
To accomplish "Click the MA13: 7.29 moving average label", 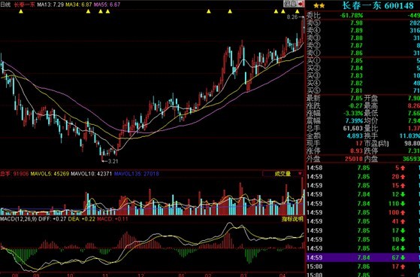I will pos(50,5).
